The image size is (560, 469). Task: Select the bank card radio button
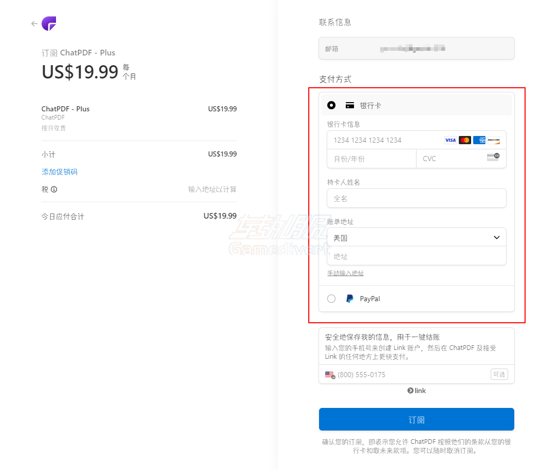pos(331,105)
